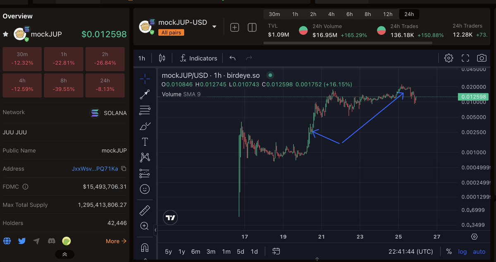This screenshot has width=496, height=262.
Task: Open the 22:41:44 (UTC) timezone menu
Action: pyautogui.click(x=411, y=251)
